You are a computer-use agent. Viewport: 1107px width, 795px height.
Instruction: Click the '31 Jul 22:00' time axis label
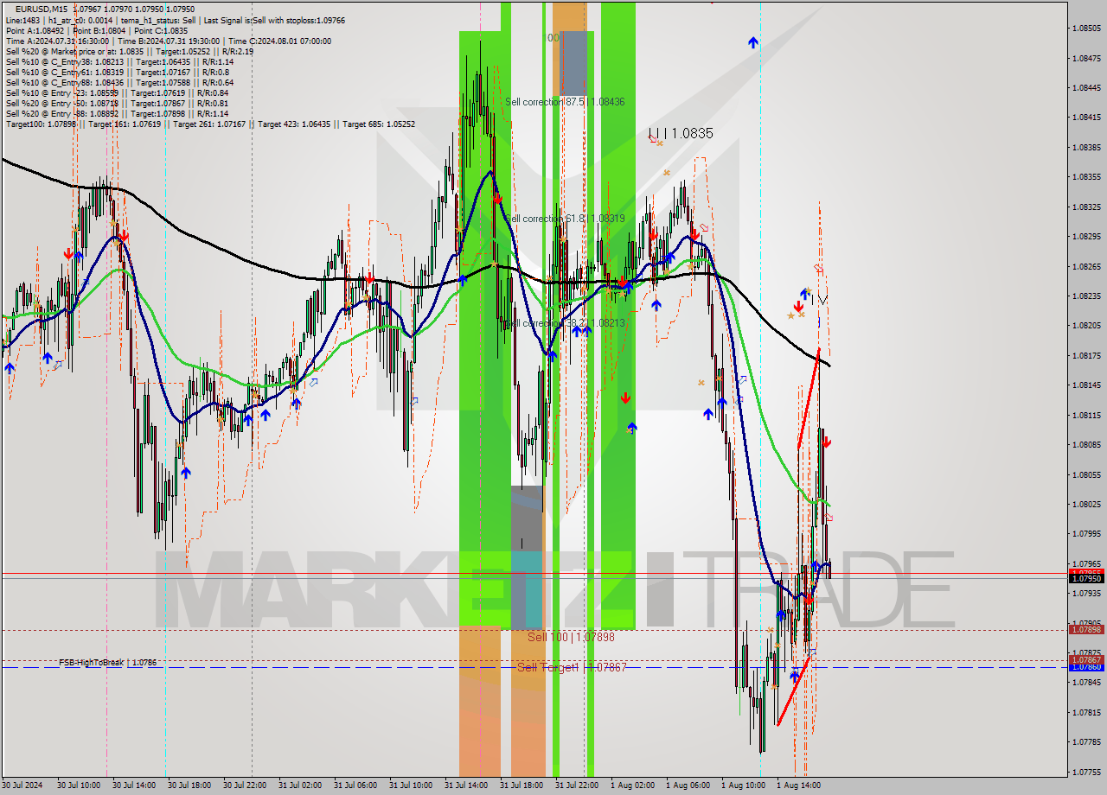tap(578, 785)
